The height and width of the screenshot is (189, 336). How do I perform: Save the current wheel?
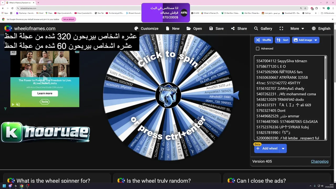[216, 29]
